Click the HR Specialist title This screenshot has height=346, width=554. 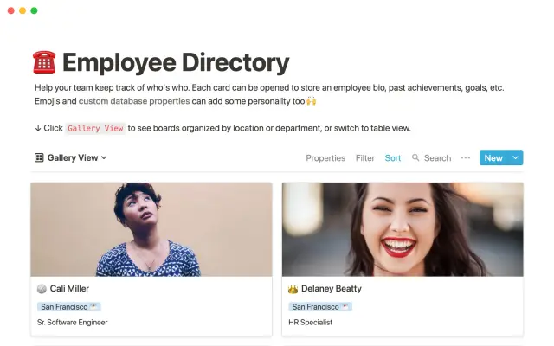(310, 323)
